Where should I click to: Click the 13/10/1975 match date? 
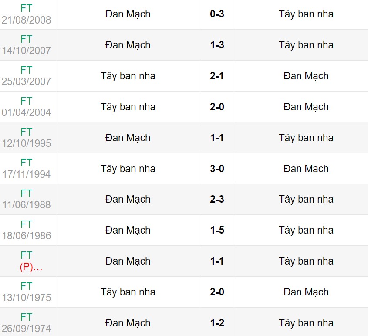(x=26, y=298)
